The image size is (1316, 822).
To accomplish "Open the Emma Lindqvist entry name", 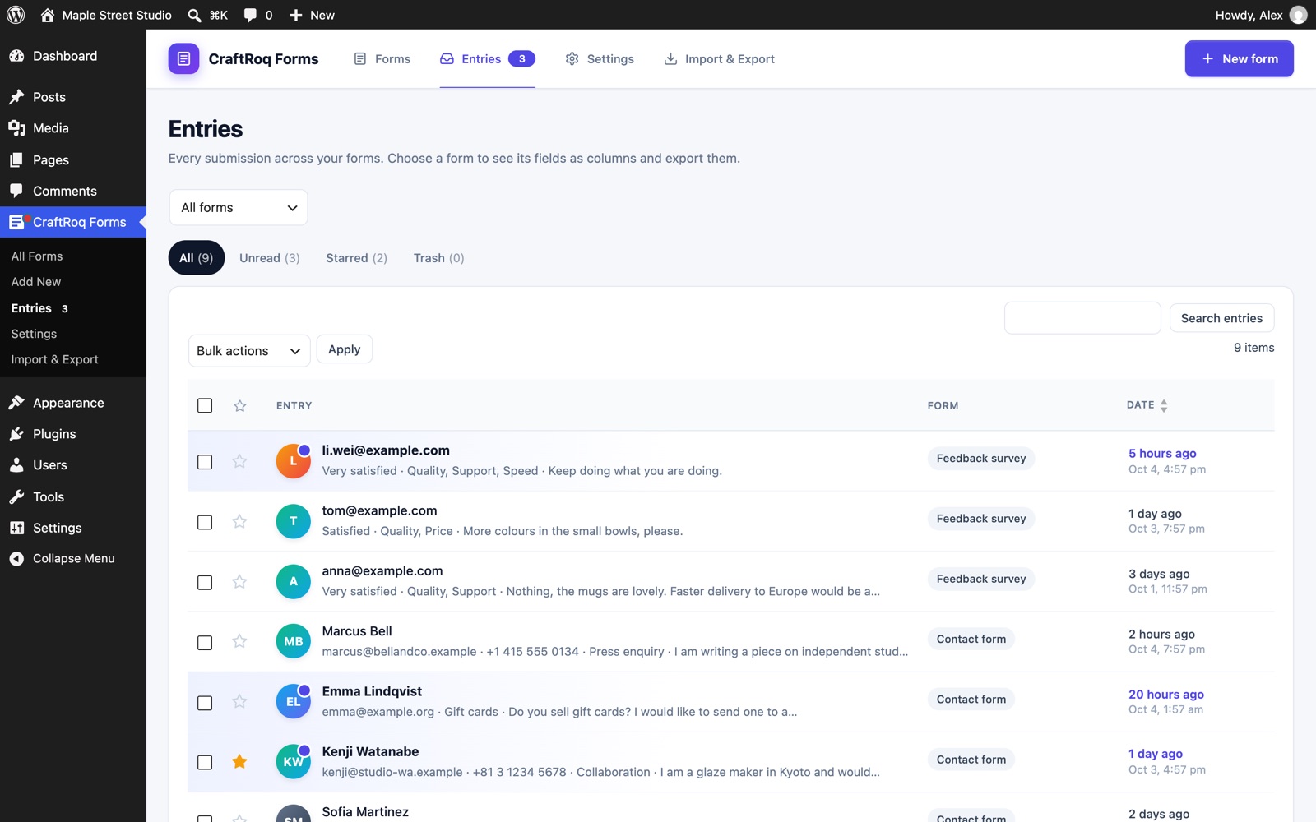I will 372,691.
